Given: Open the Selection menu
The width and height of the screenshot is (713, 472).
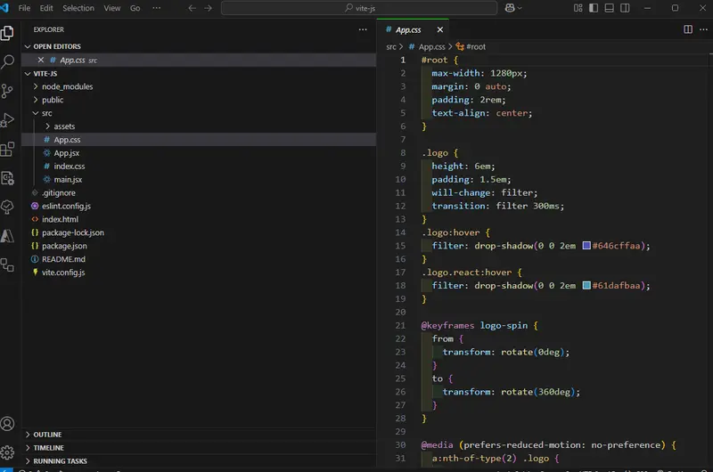Looking at the screenshot, I should (x=78, y=8).
